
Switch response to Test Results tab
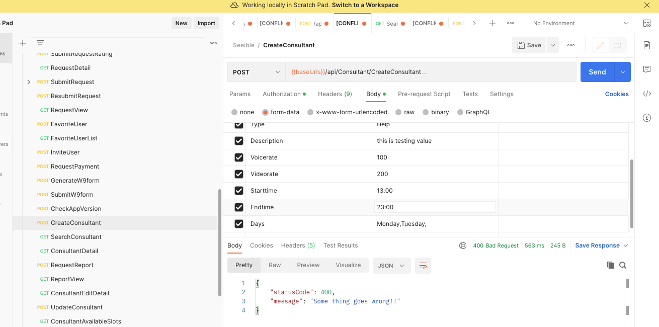[x=341, y=246]
